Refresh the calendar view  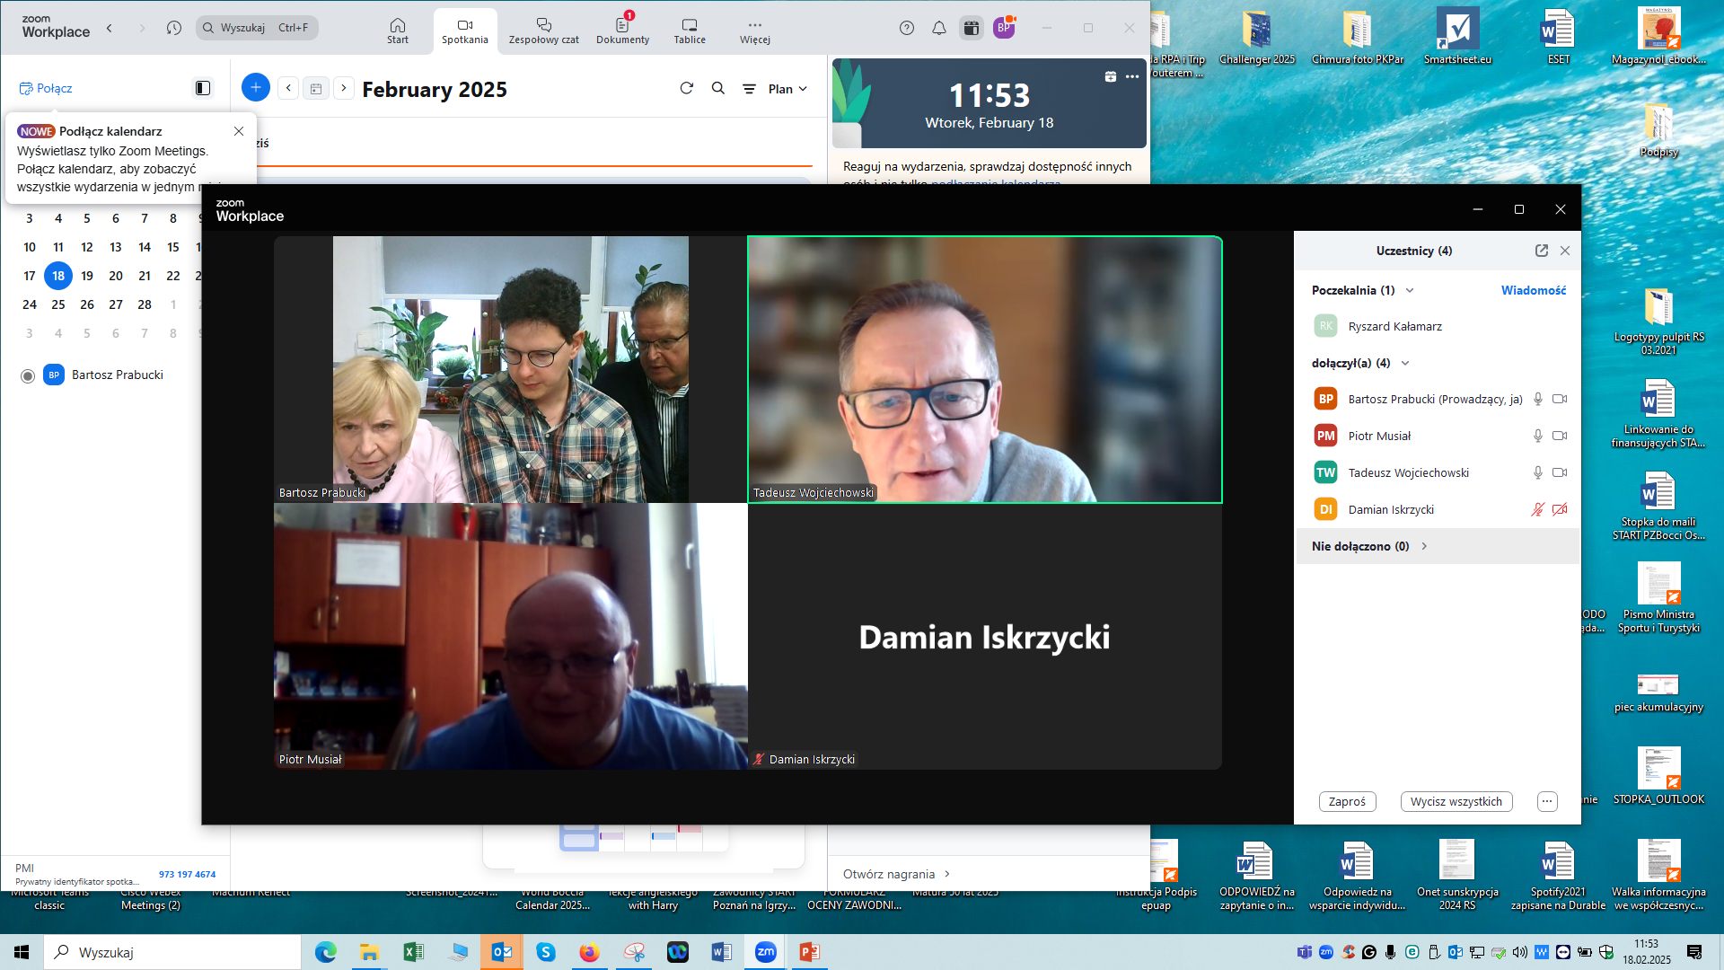[687, 88]
